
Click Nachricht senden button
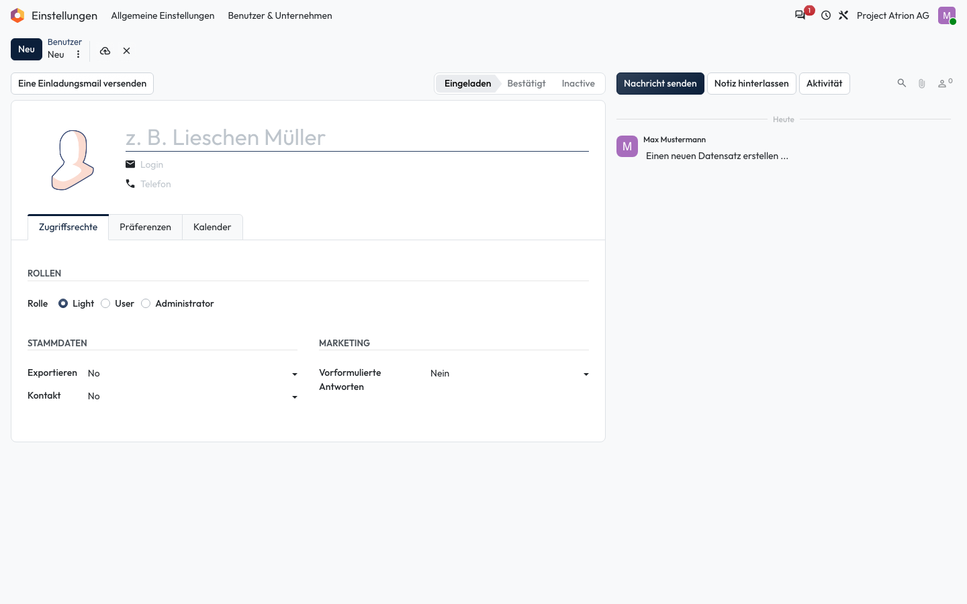[660, 83]
